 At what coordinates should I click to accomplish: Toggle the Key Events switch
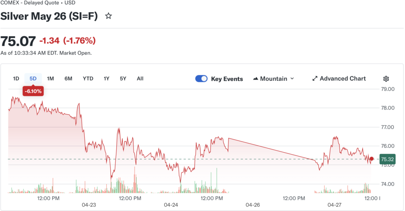pyautogui.click(x=201, y=78)
